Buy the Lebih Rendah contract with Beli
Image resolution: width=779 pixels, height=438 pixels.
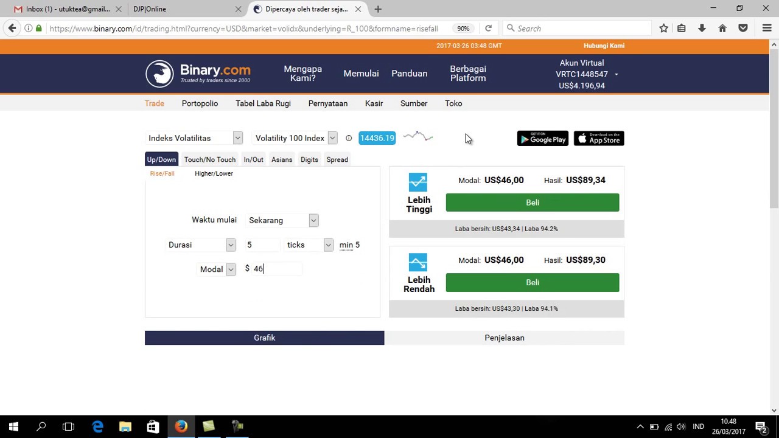[x=533, y=282]
